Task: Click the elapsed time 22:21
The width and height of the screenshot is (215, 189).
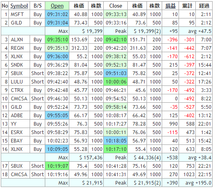Action: [x=204, y=166]
